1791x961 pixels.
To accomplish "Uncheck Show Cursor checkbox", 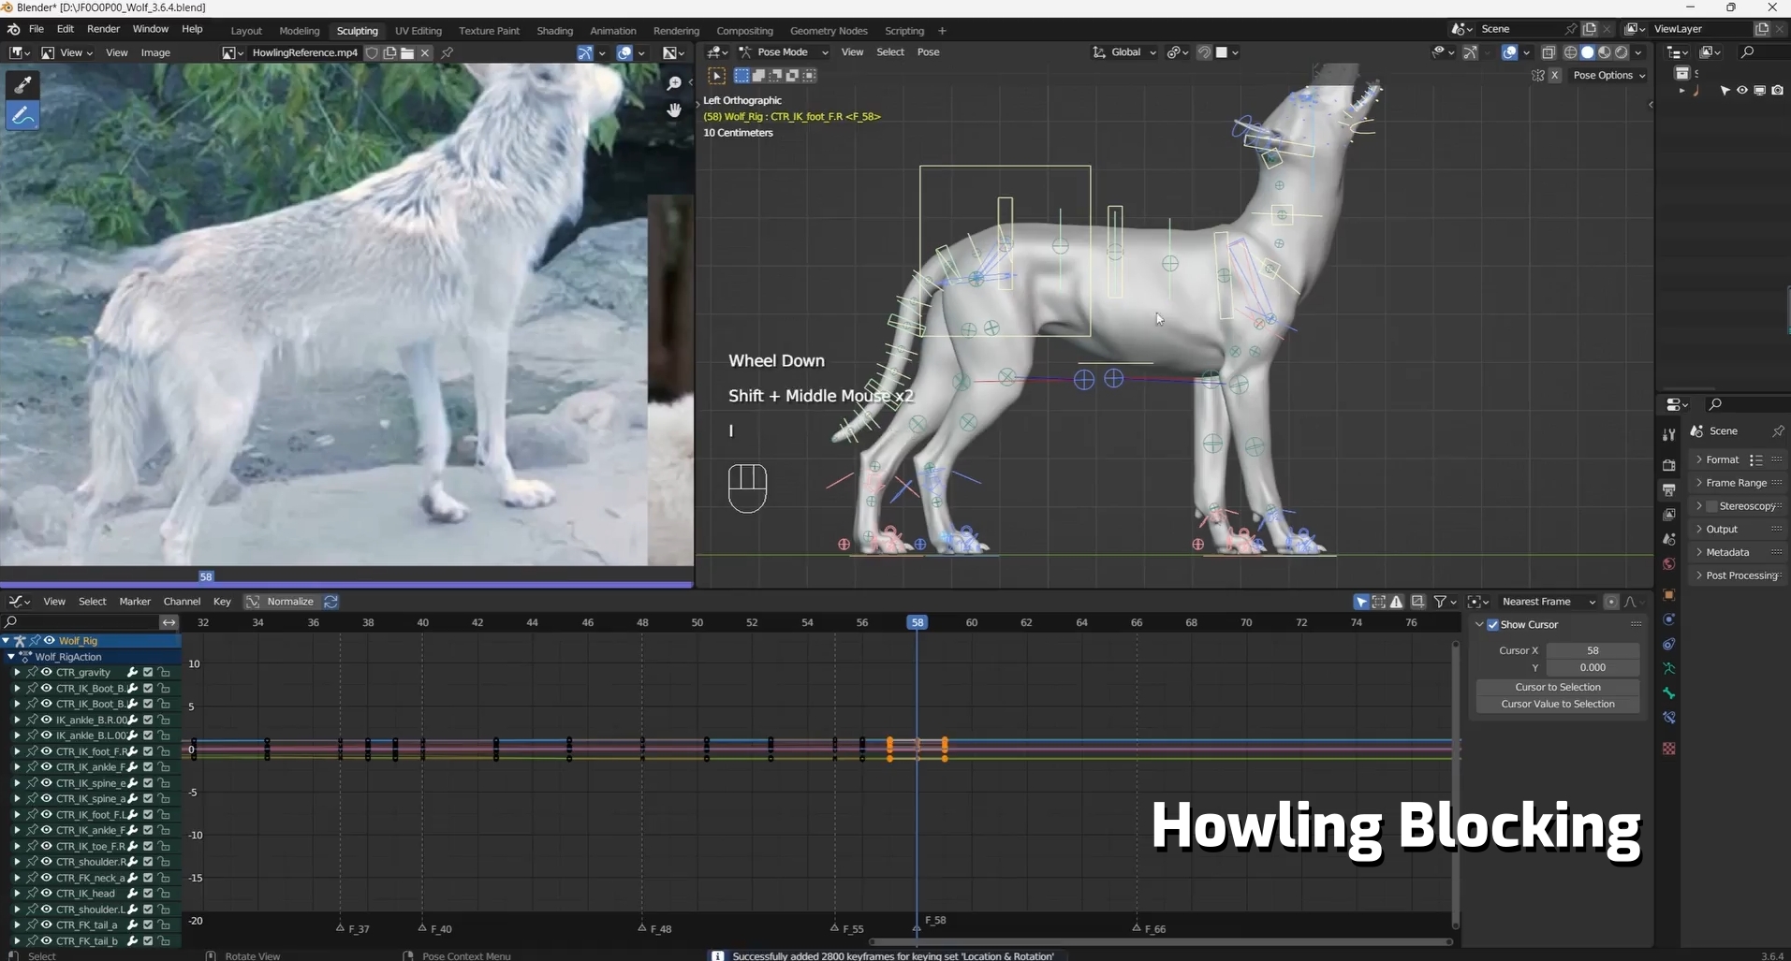I will 1493,625.
